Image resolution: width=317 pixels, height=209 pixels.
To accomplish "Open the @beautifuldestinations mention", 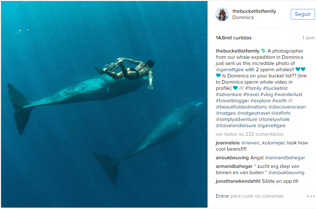I will click(x=241, y=107).
